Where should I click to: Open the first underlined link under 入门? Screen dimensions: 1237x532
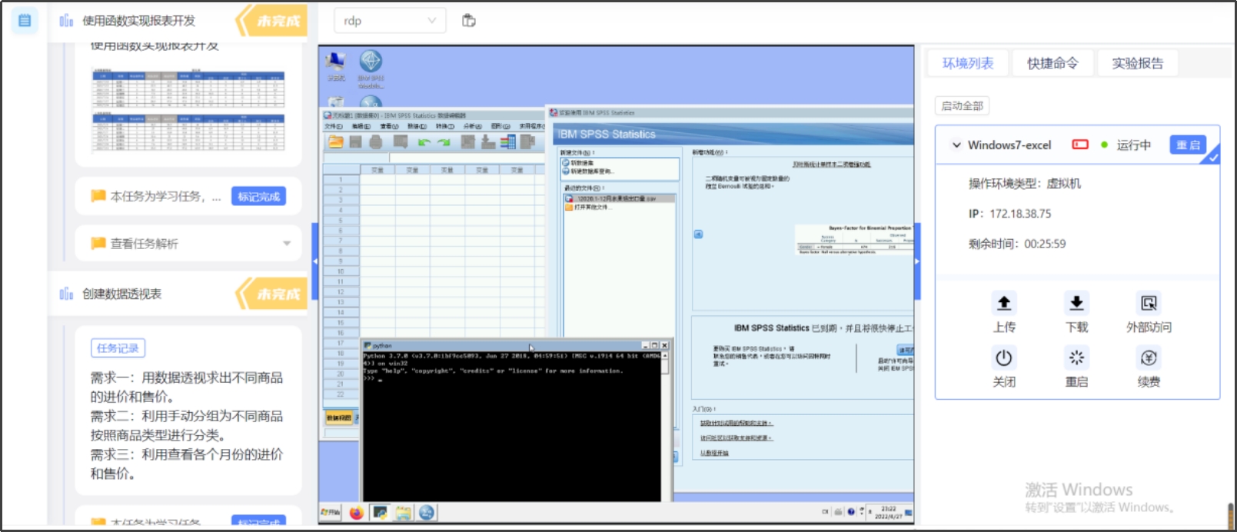pyautogui.click(x=736, y=424)
